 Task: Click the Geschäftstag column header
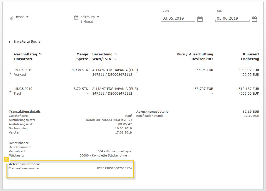tap(25, 54)
